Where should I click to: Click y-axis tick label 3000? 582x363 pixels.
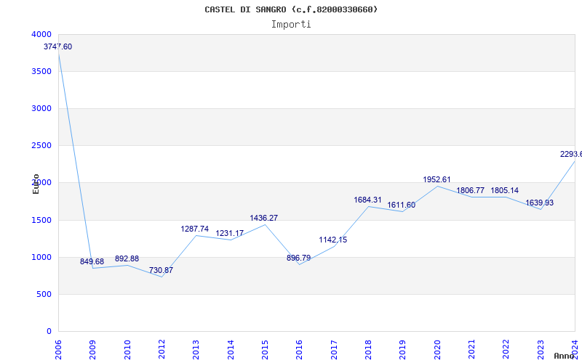pyautogui.click(x=41, y=108)
